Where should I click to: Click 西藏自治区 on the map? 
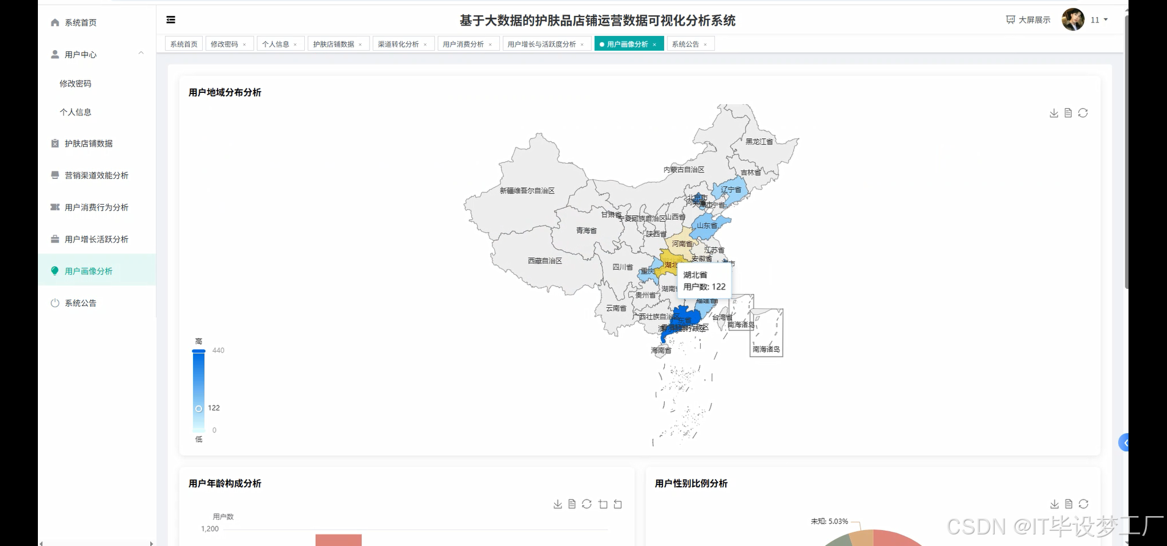[x=544, y=261]
